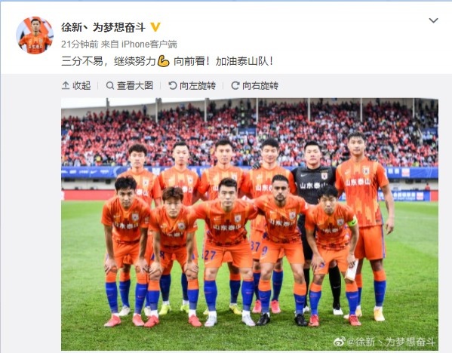Click the @徐新、为梦想奋斗 watermark text
This screenshot has height=353, width=452.
pyautogui.click(x=391, y=342)
